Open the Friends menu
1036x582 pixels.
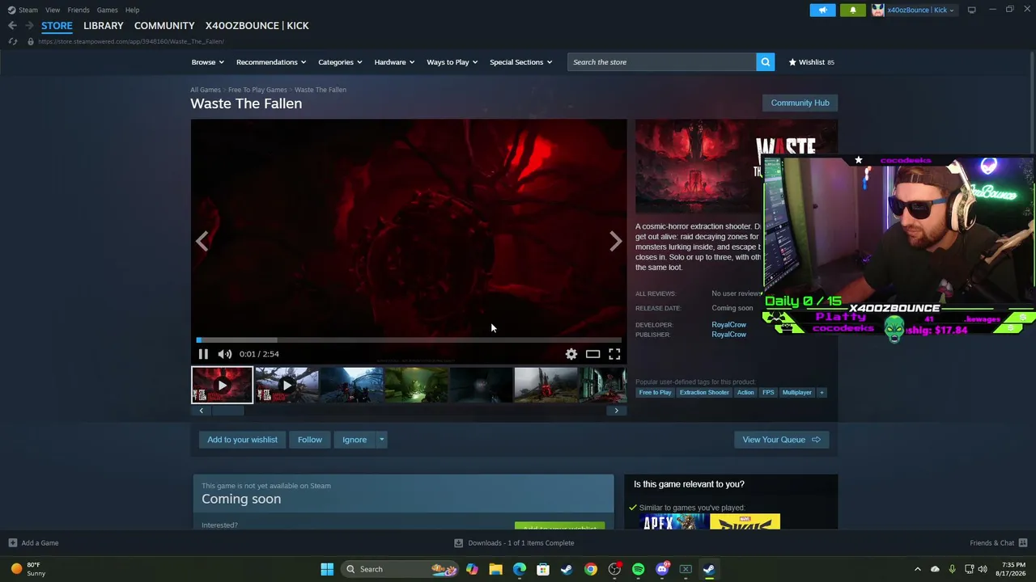tap(79, 10)
